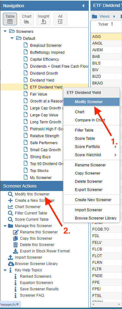Click the Rename this Screener pencil icon
Image resolution: width=122 pixels, height=309 pixels.
tap(15, 232)
